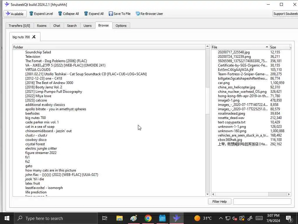Select the life prediction folder
298x224 pixels.
coord(36,192)
